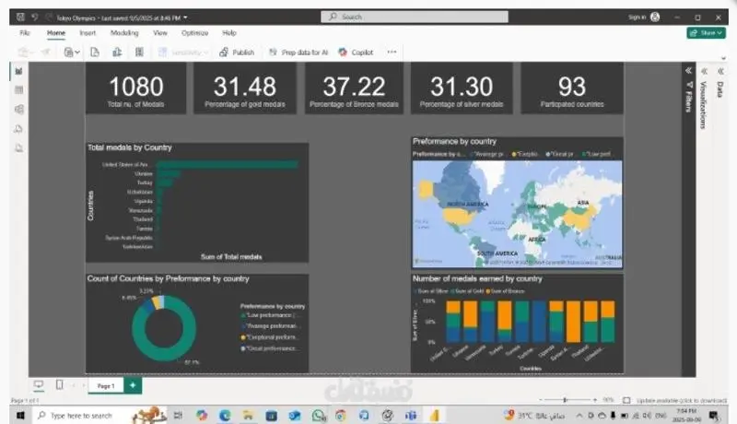Click the United States bar in chart
Viewport: 737px width, 424px height.
click(x=227, y=164)
